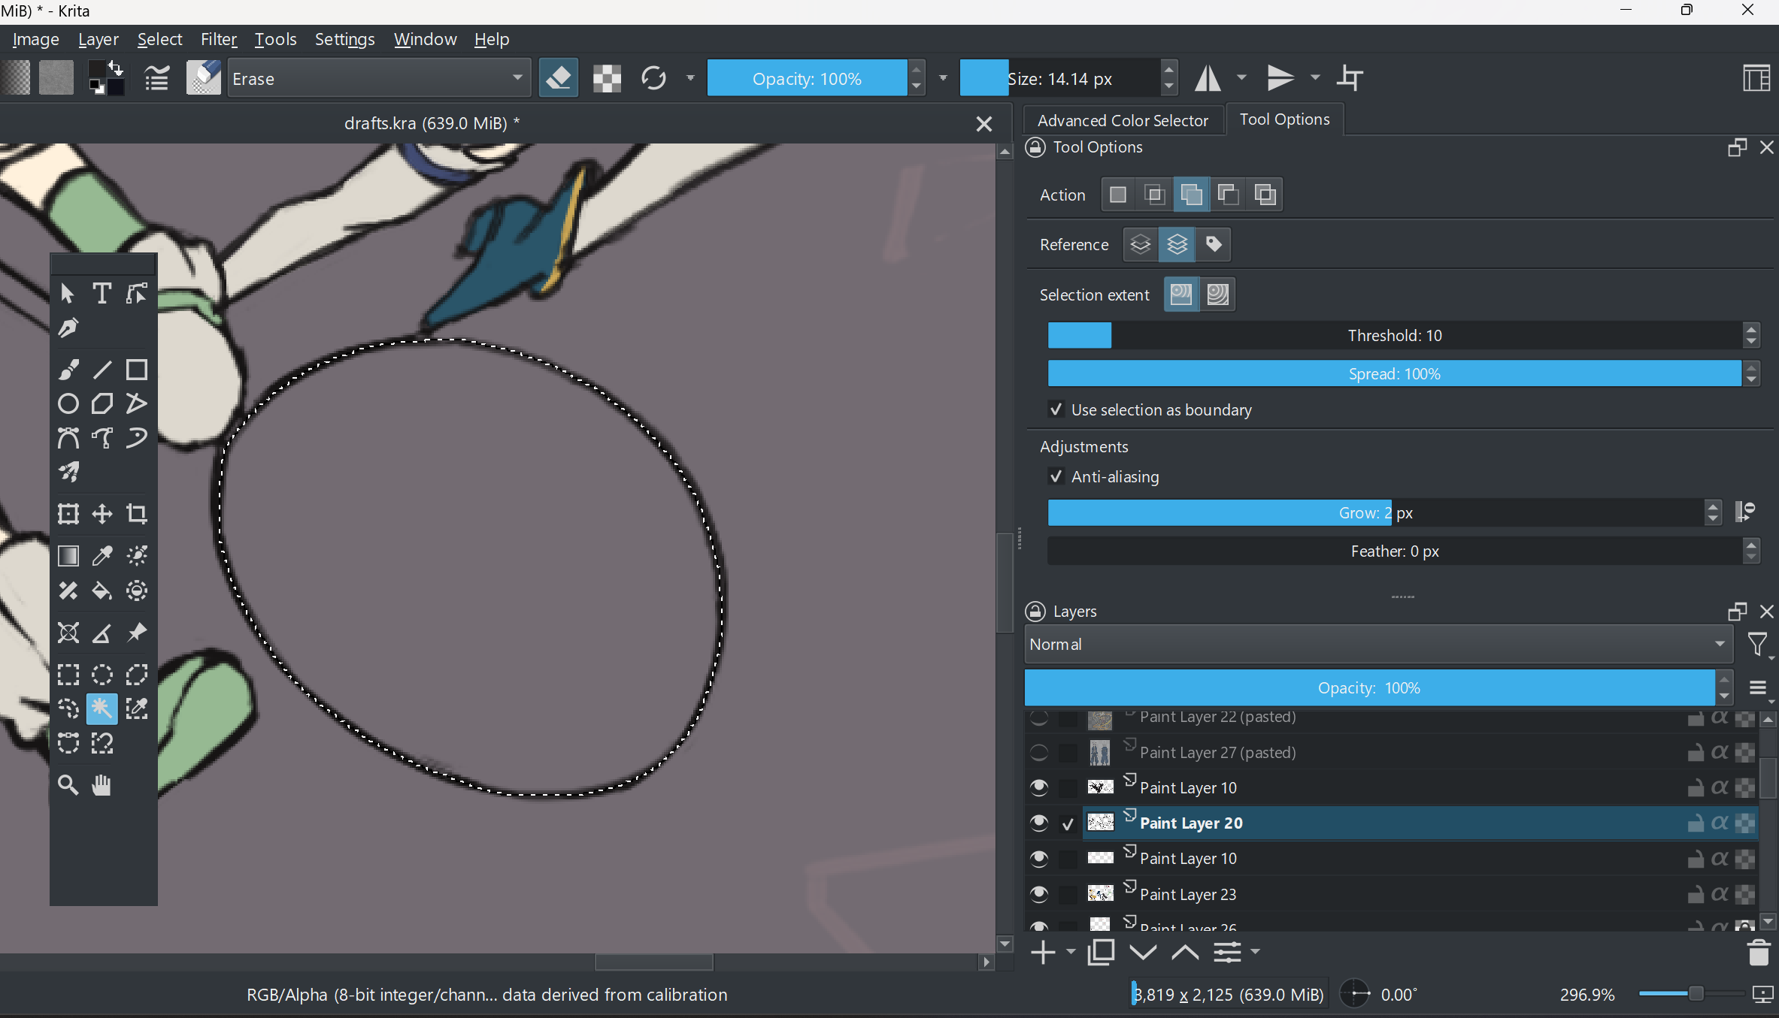1779x1018 pixels.
Task: Select the Zoom tool
Action: tap(68, 785)
